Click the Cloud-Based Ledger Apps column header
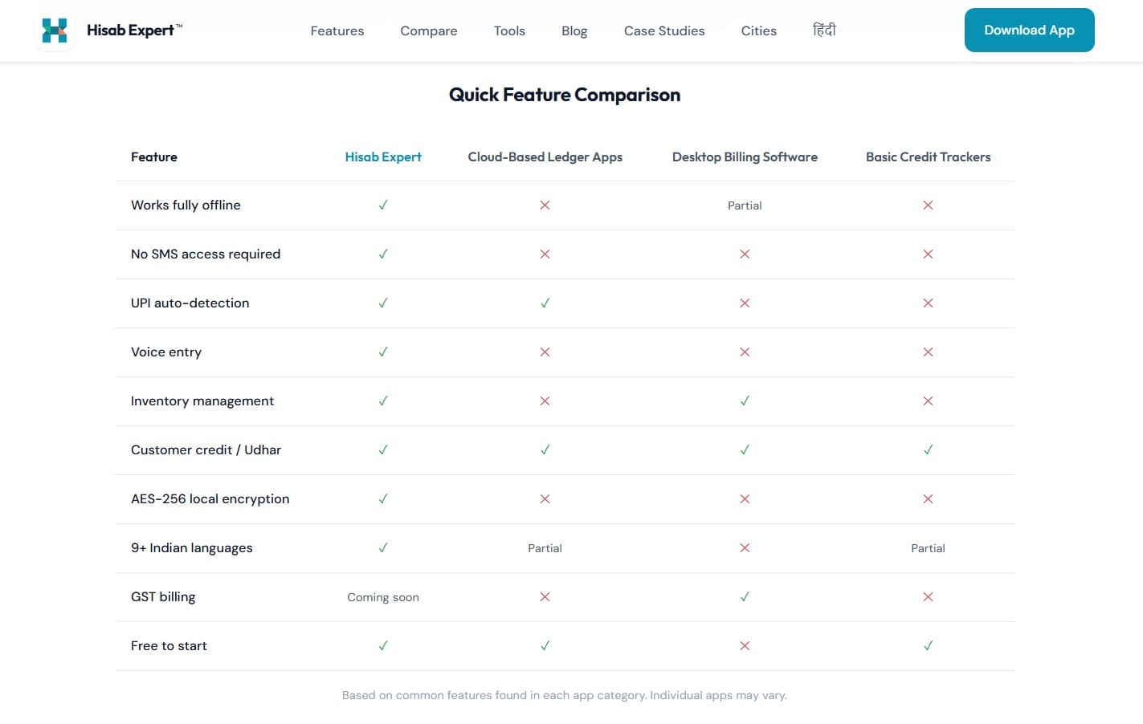 tap(545, 157)
